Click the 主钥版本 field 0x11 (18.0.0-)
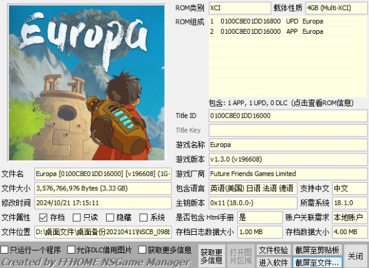The width and height of the screenshot is (369, 268). click(253, 203)
